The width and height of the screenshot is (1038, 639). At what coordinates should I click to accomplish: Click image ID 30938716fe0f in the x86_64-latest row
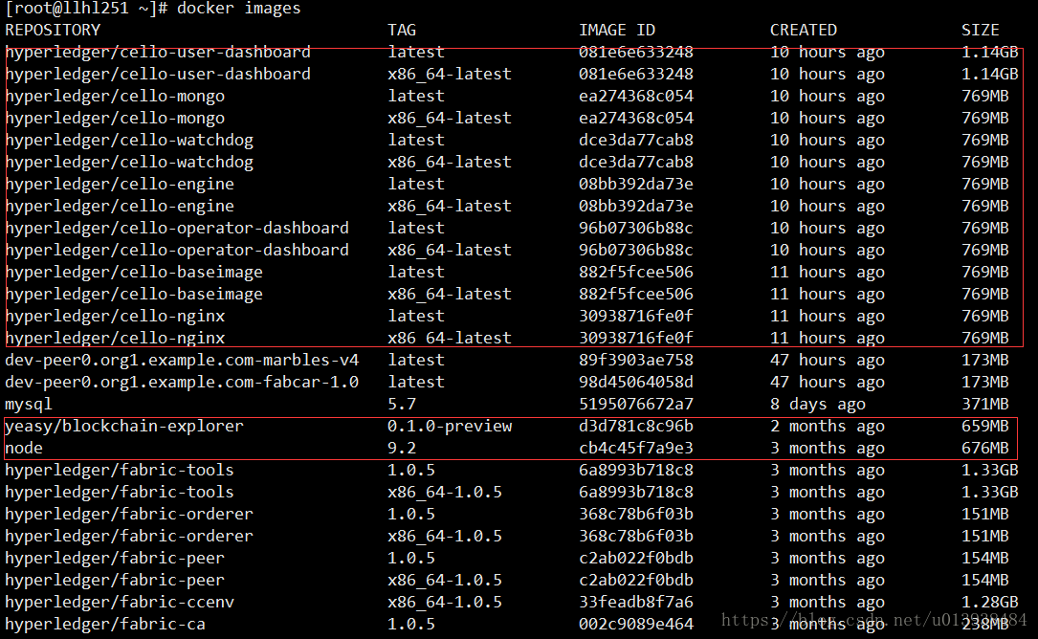[x=636, y=338]
